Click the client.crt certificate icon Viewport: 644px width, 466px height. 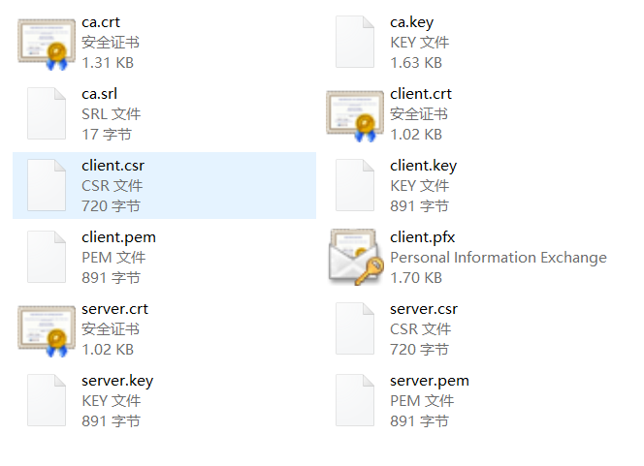tap(355, 114)
